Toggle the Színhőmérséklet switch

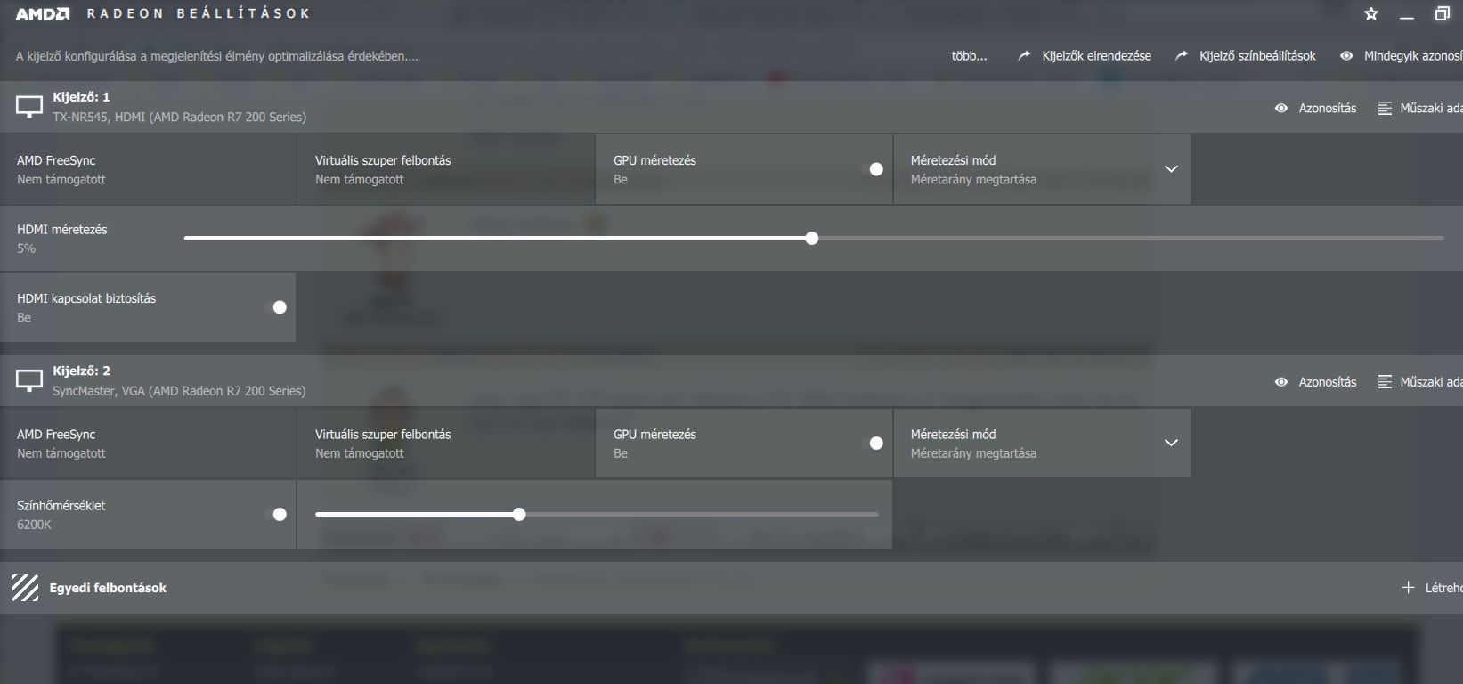click(x=280, y=514)
